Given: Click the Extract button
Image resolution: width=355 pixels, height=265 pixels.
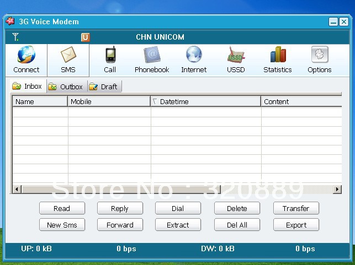Looking at the screenshot, I should [178, 225].
